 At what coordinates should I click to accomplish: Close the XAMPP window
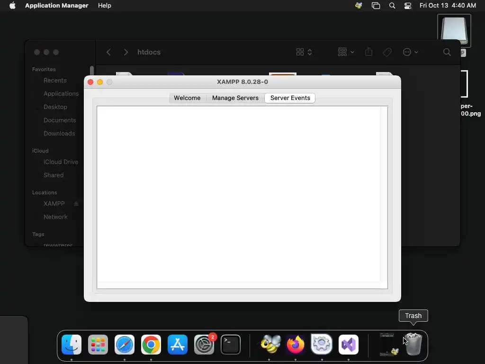point(90,82)
